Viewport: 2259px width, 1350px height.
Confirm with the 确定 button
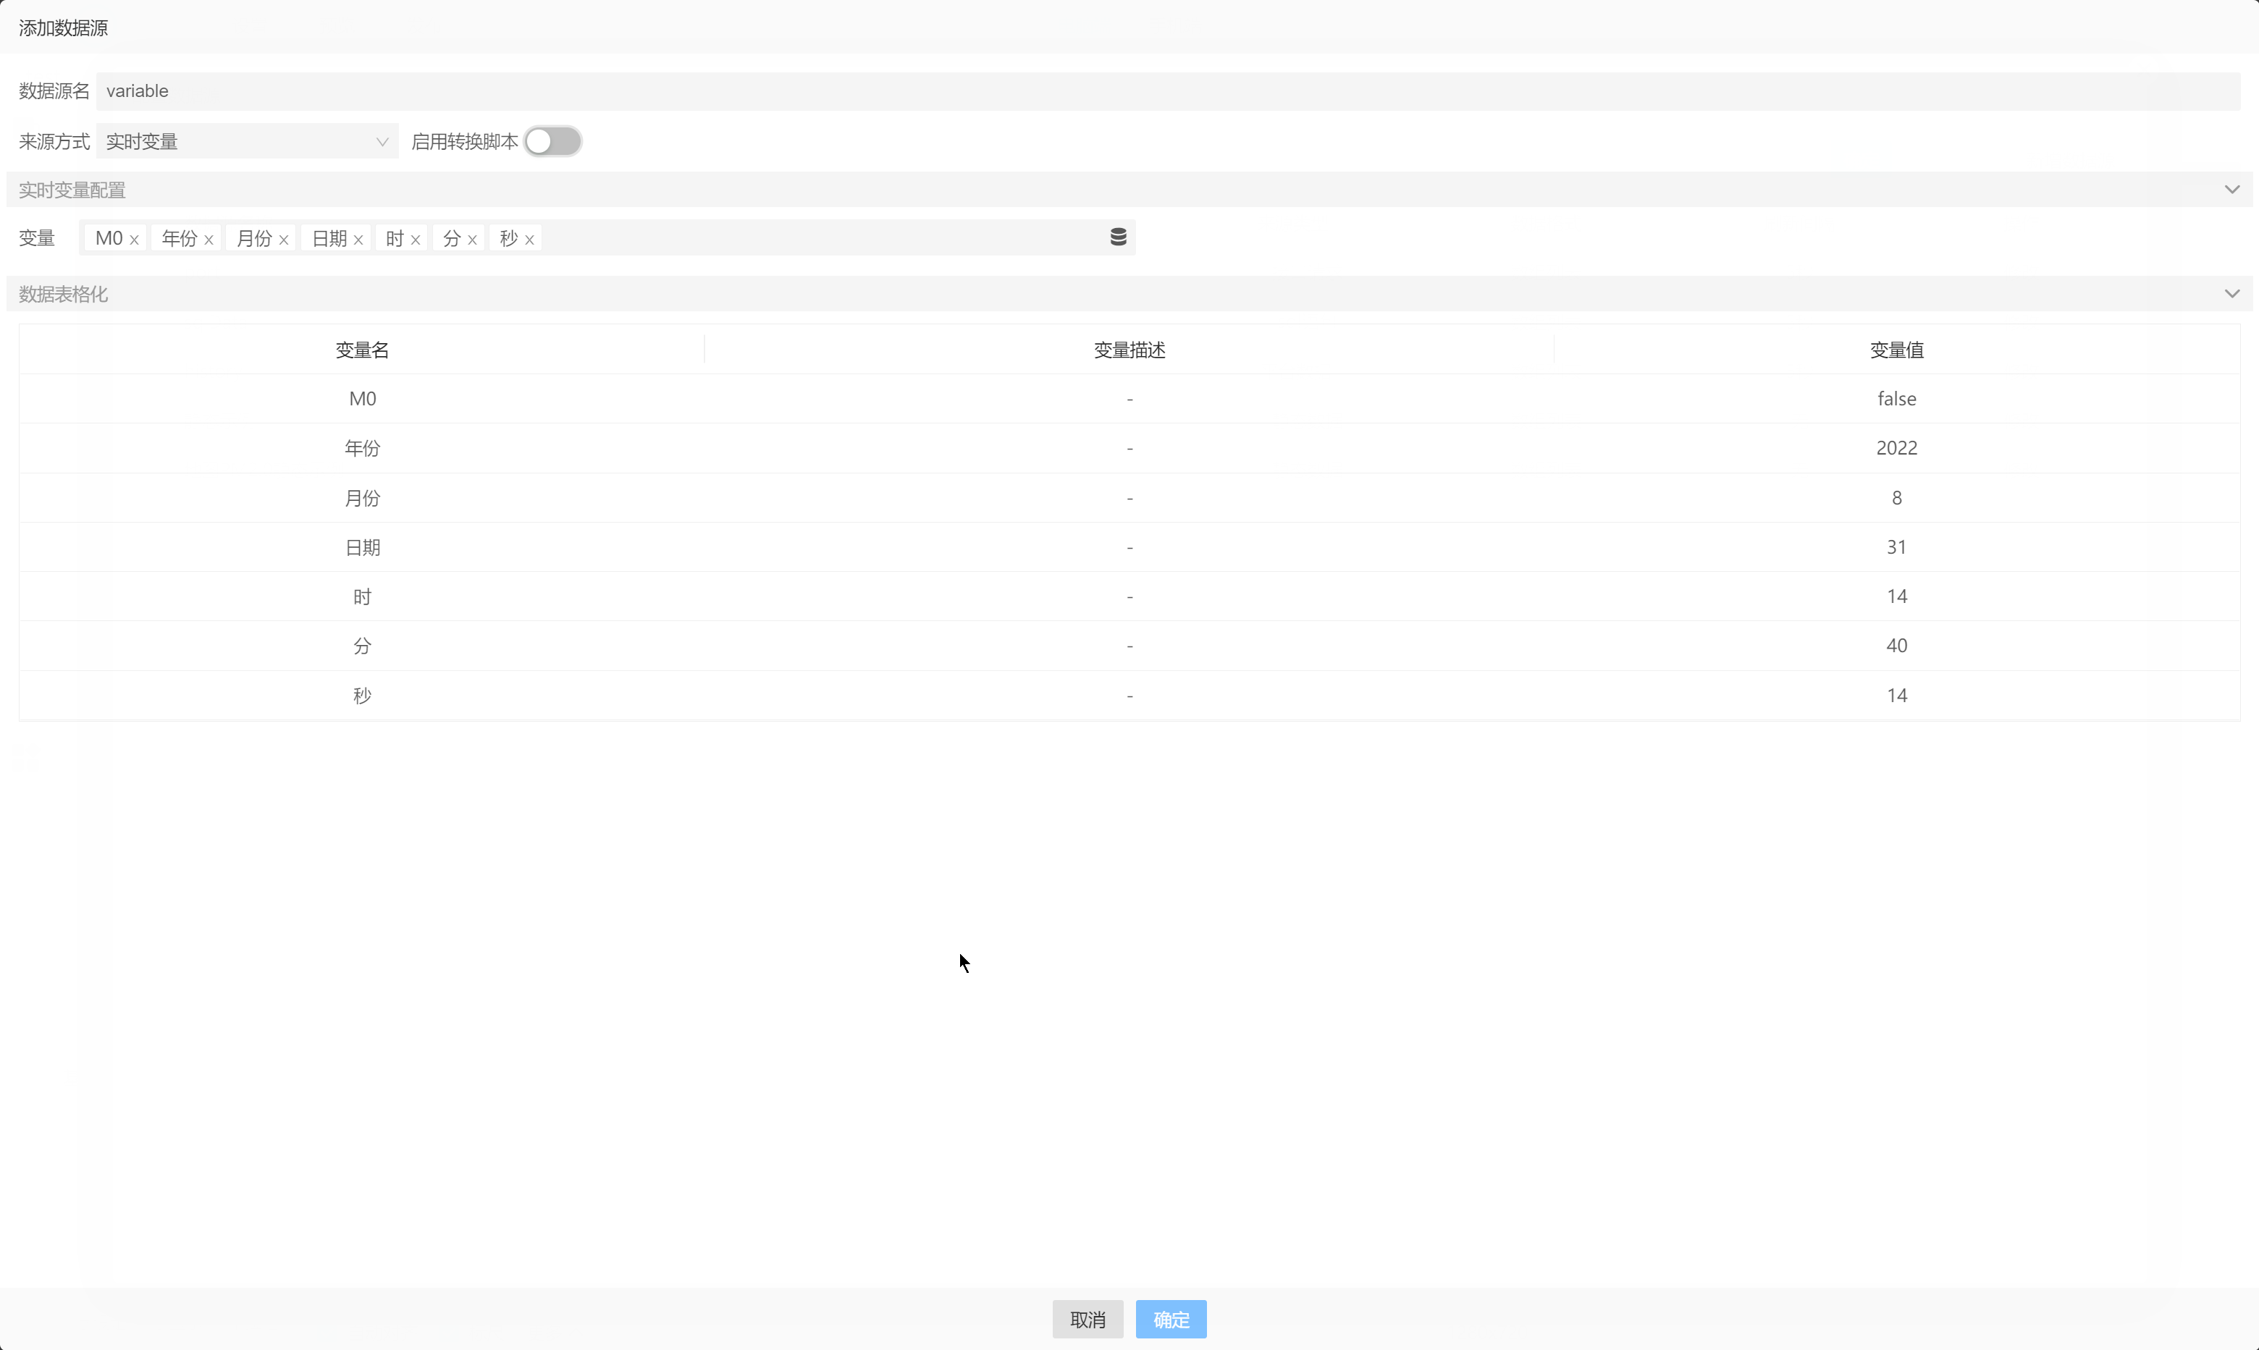[x=1171, y=1319]
